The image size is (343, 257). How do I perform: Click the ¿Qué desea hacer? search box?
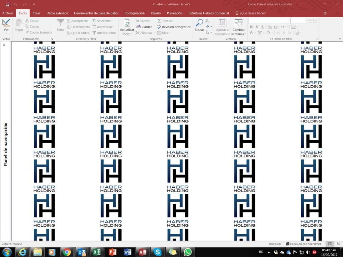click(251, 13)
